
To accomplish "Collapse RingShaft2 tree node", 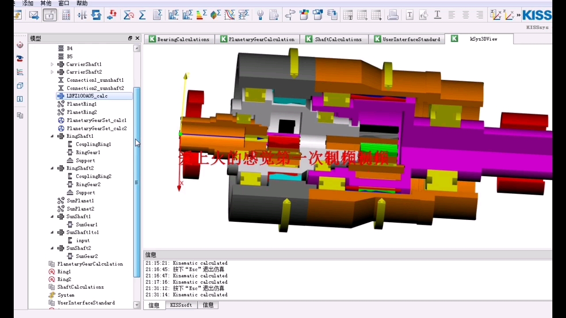I will [x=52, y=168].
